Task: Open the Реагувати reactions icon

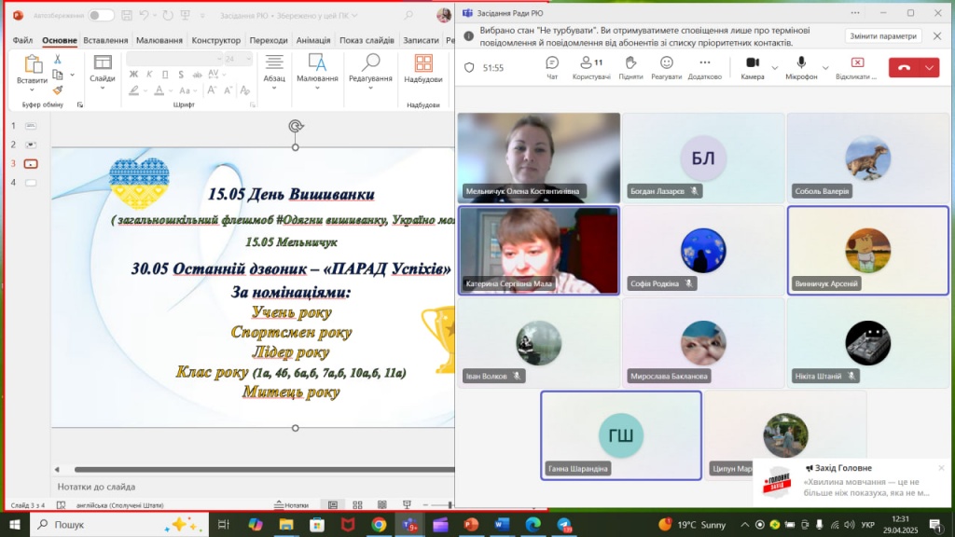Action: tap(666, 66)
